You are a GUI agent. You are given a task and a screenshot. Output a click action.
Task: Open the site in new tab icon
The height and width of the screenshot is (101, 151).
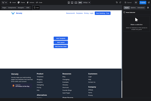149,3
